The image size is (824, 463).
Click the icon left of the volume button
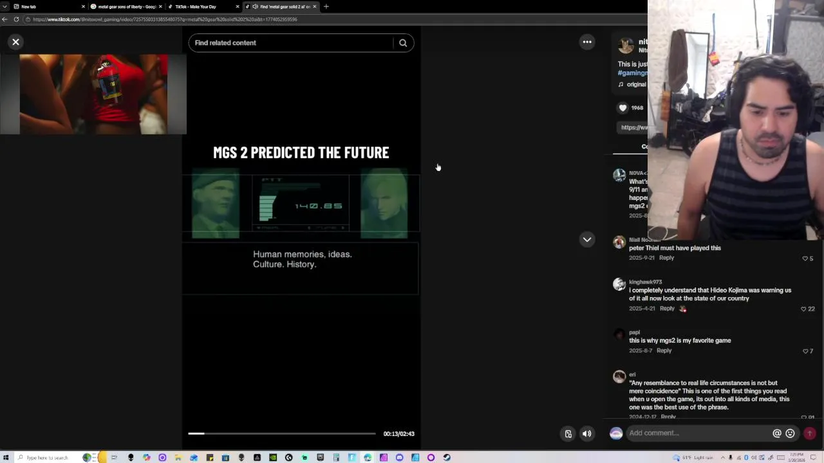point(568,433)
